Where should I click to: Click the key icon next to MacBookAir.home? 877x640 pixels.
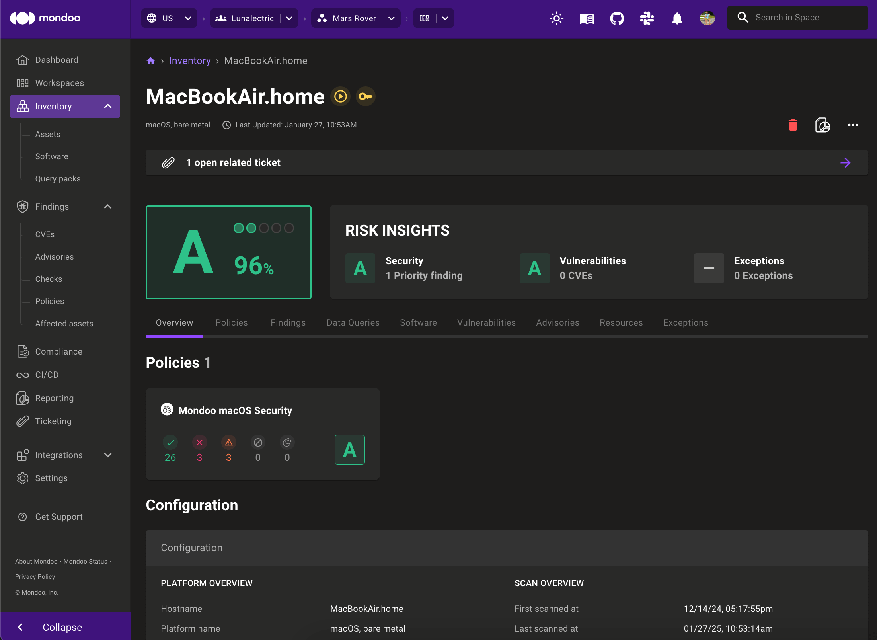[365, 96]
